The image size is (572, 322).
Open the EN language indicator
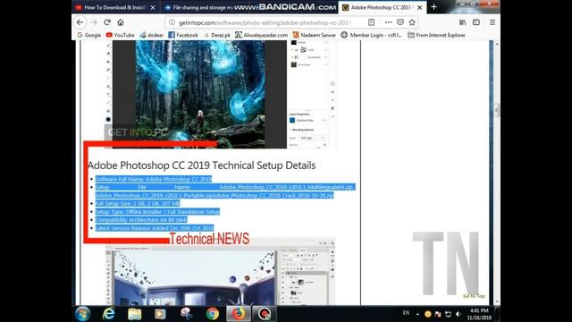click(406, 313)
